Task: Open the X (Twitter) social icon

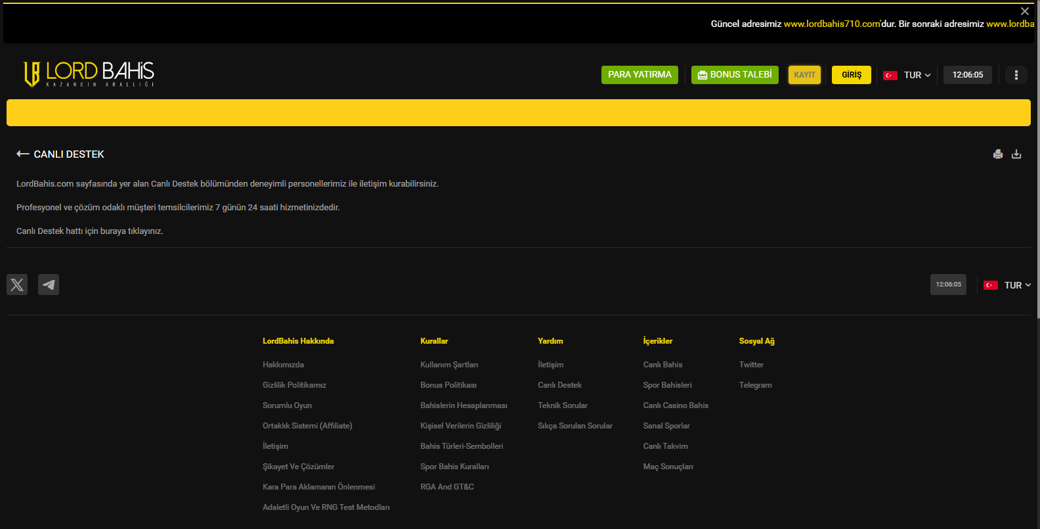Action: point(17,285)
